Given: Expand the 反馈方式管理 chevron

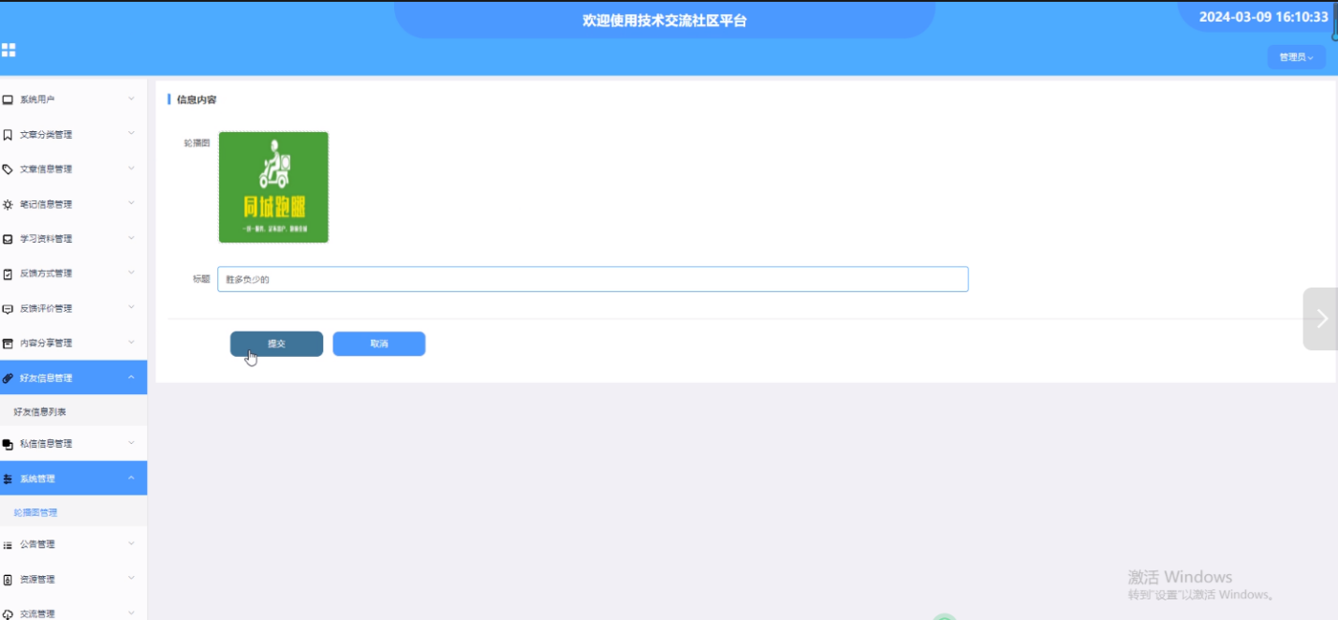Looking at the screenshot, I should [131, 273].
